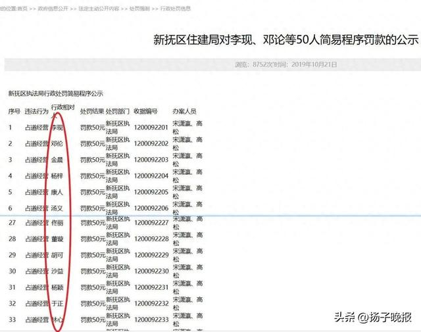
Task: Click the 序号 column header
Action: [14, 111]
